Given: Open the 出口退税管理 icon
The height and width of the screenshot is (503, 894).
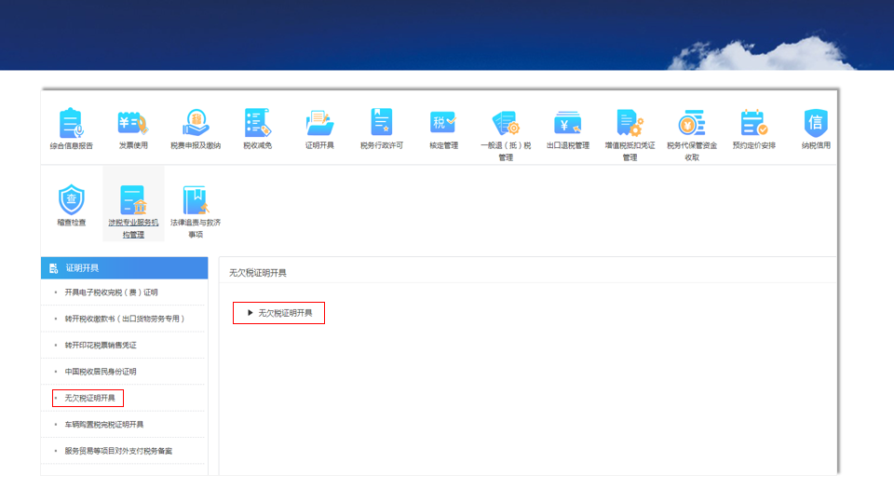Looking at the screenshot, I should [568, 123].
